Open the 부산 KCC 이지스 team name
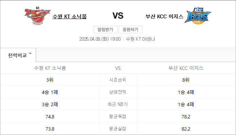Image resolution: width=236 pixels, height=135 pixels. 164,17
